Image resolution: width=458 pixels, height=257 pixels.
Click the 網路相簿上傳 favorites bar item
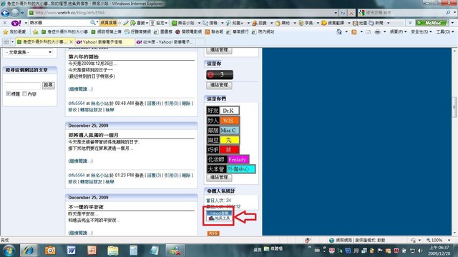click(106, 31)
